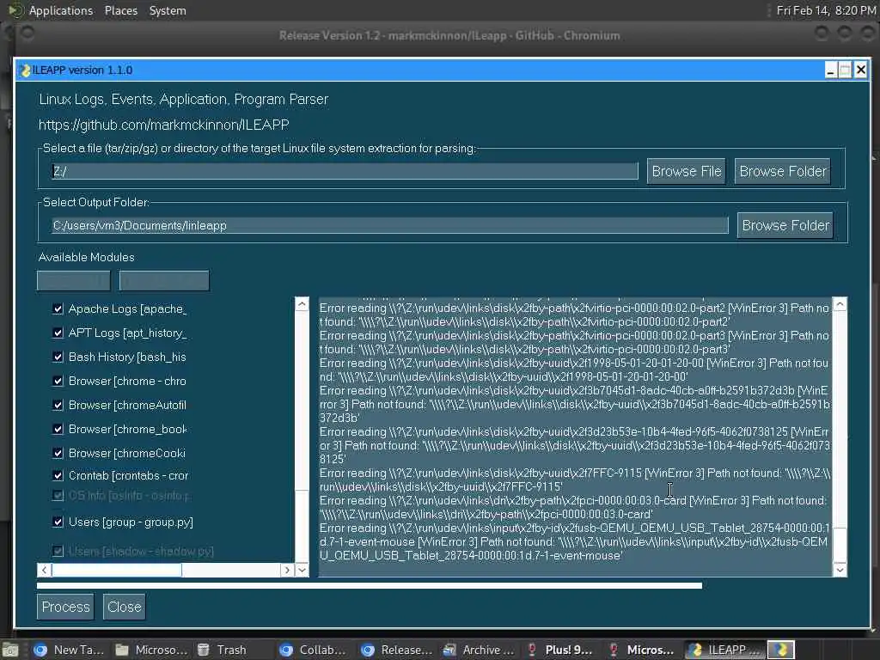The image size is (880, 660).
Task: Toggle Browser chromeAutofill module checkbox
Action: (x=58, y=406)
